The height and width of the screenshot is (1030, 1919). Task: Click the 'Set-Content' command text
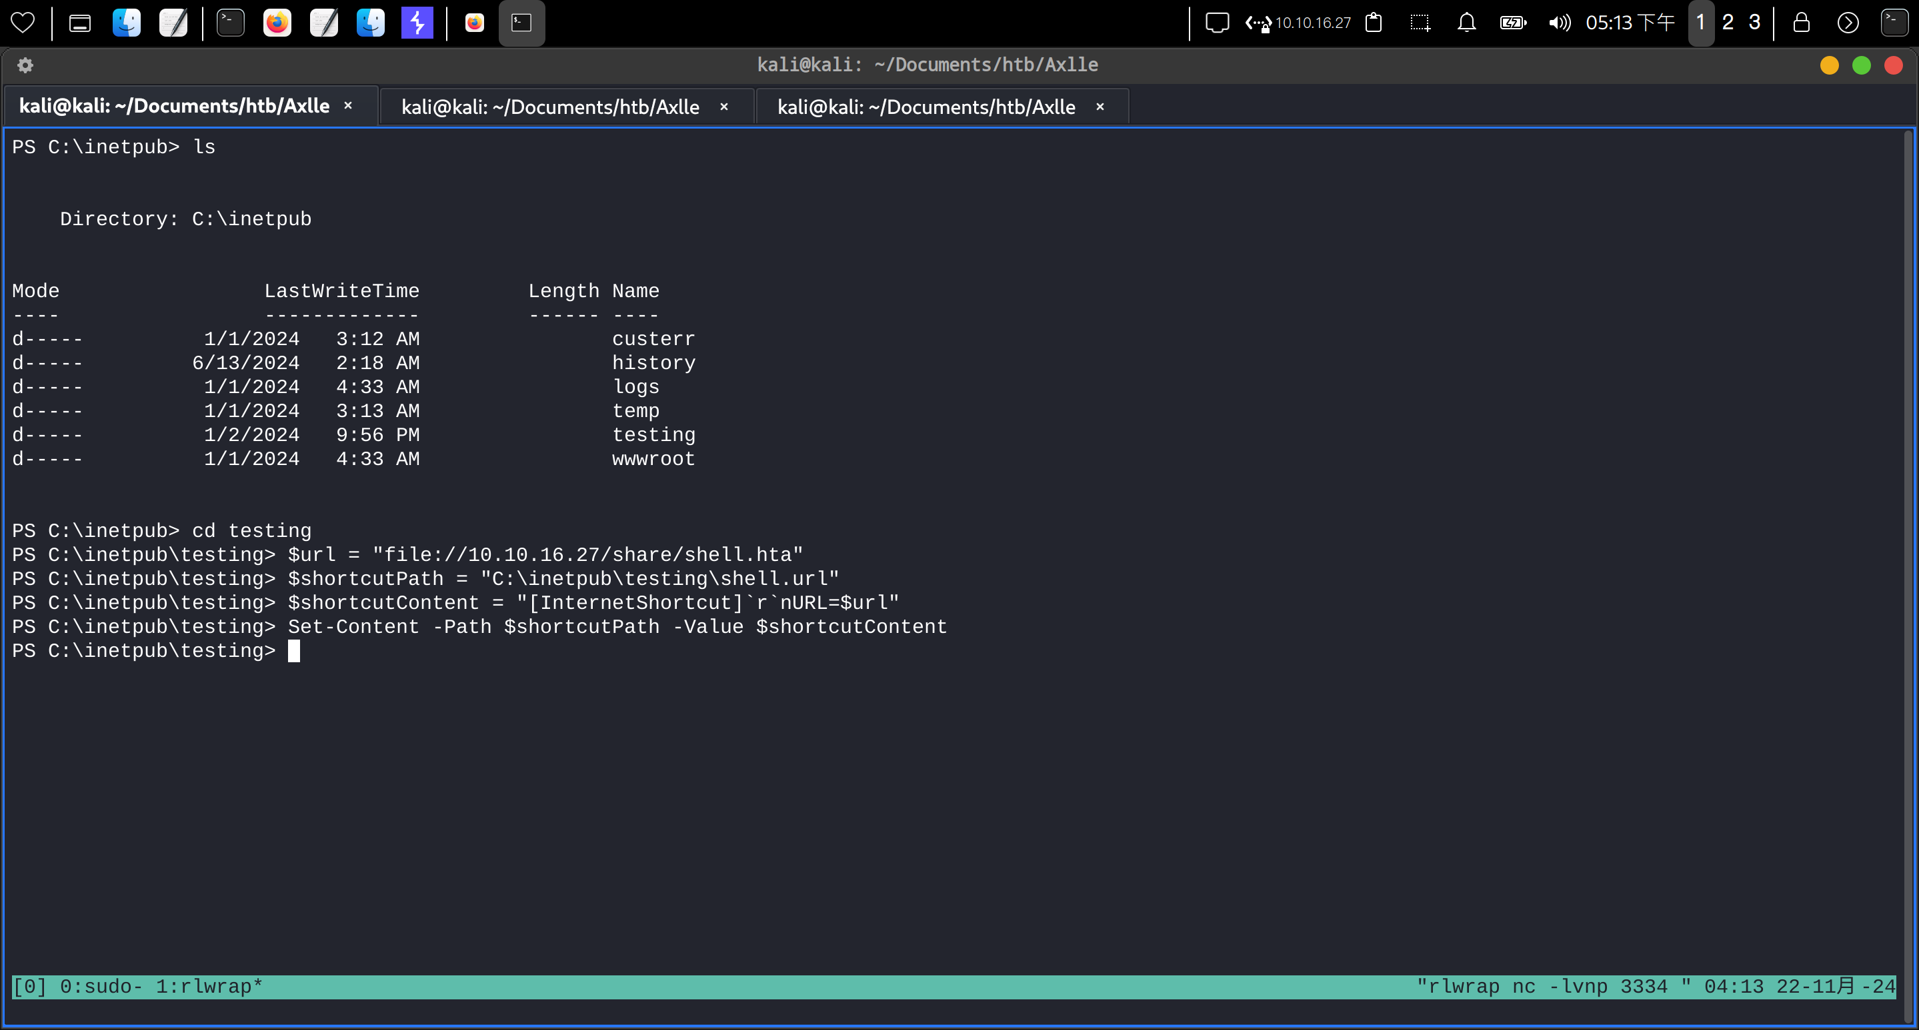(354, 627)
